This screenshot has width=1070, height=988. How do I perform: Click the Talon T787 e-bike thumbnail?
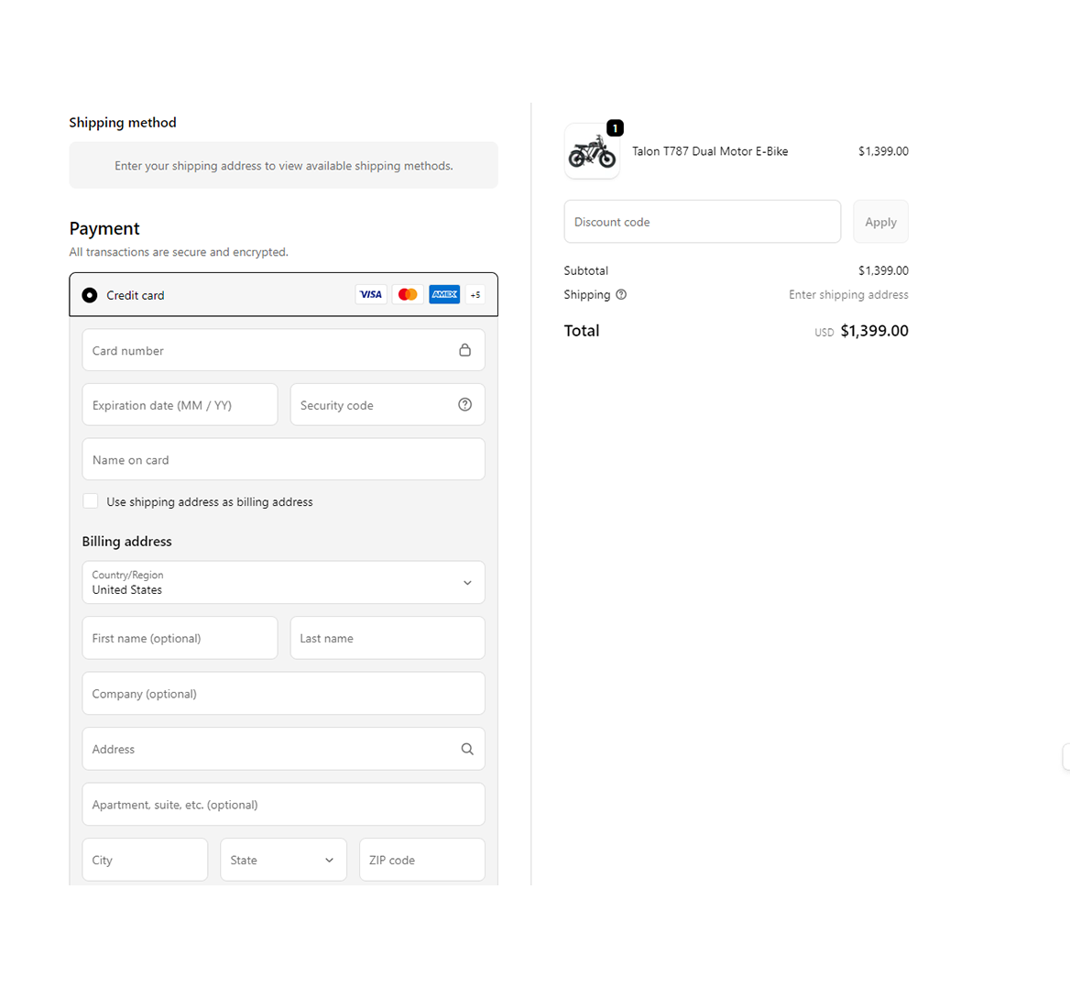[592, 152]
